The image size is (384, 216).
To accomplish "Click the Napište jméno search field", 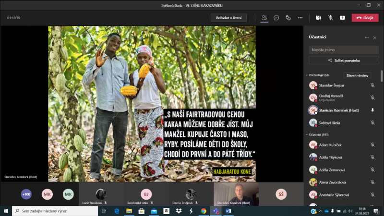I will [344, 49].
